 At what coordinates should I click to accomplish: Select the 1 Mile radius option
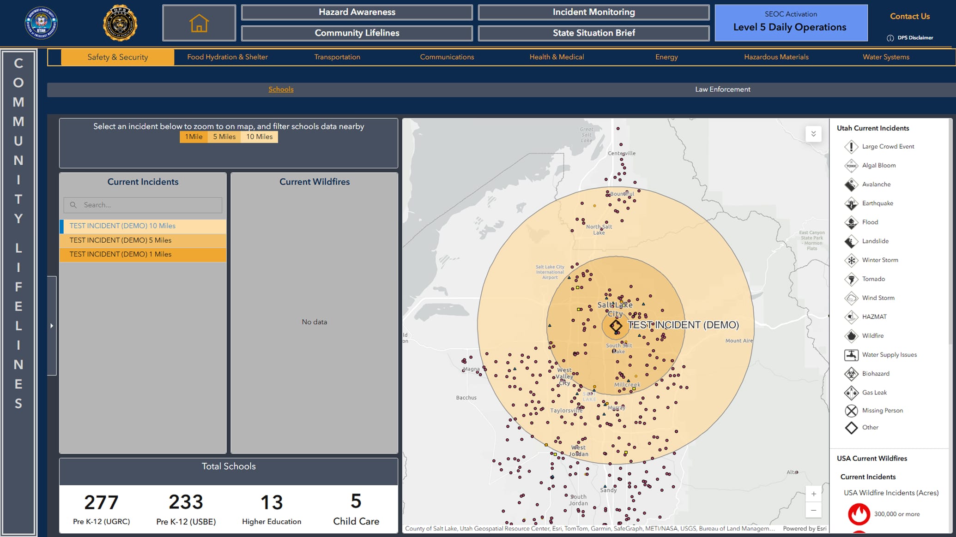[194, 137]
